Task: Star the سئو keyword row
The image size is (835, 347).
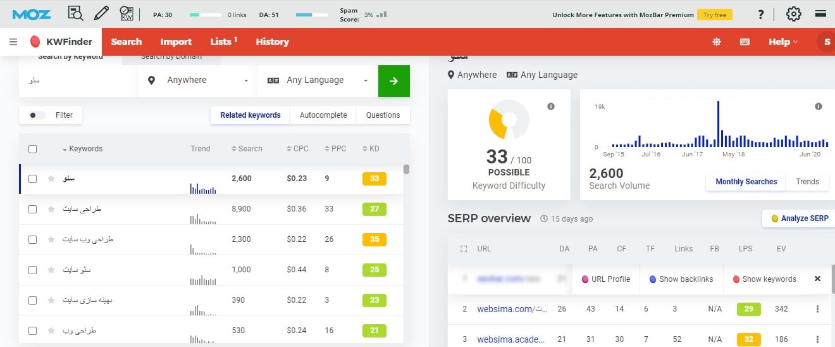Action: click(x=51, y=179)
